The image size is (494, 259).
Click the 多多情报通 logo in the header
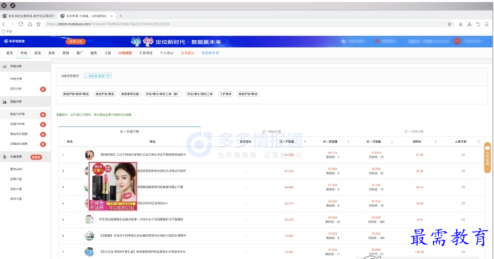click(14, 41)
